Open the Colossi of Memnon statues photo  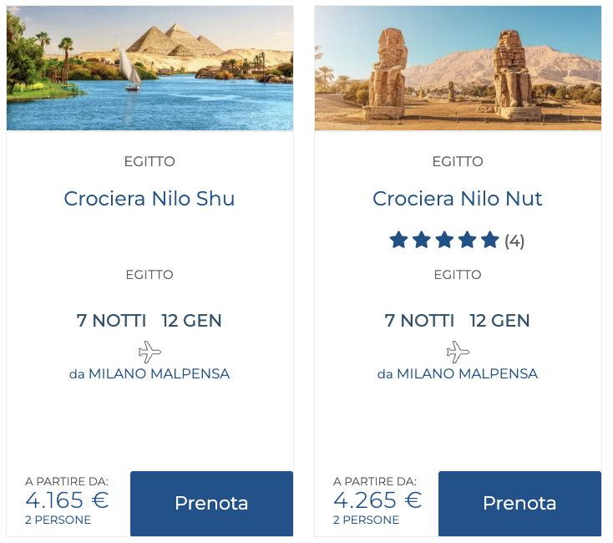point(458,69)
